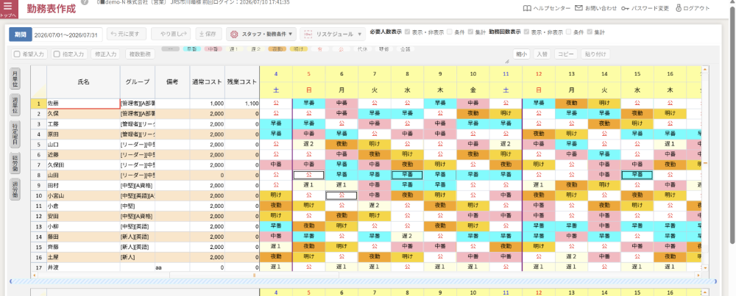Toggle 勤務回数表示 表示・非表示 checkbox

tap(527, 32)
